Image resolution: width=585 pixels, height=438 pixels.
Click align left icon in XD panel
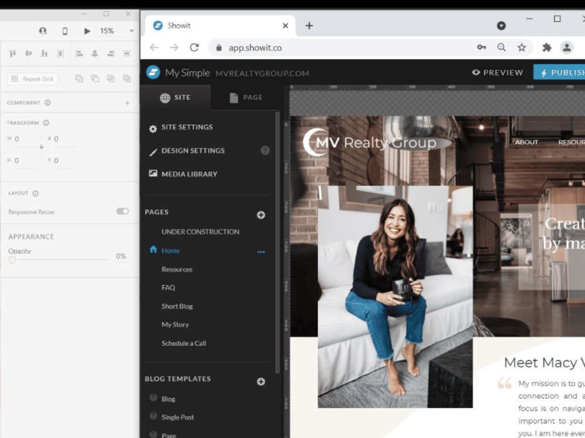79,54
